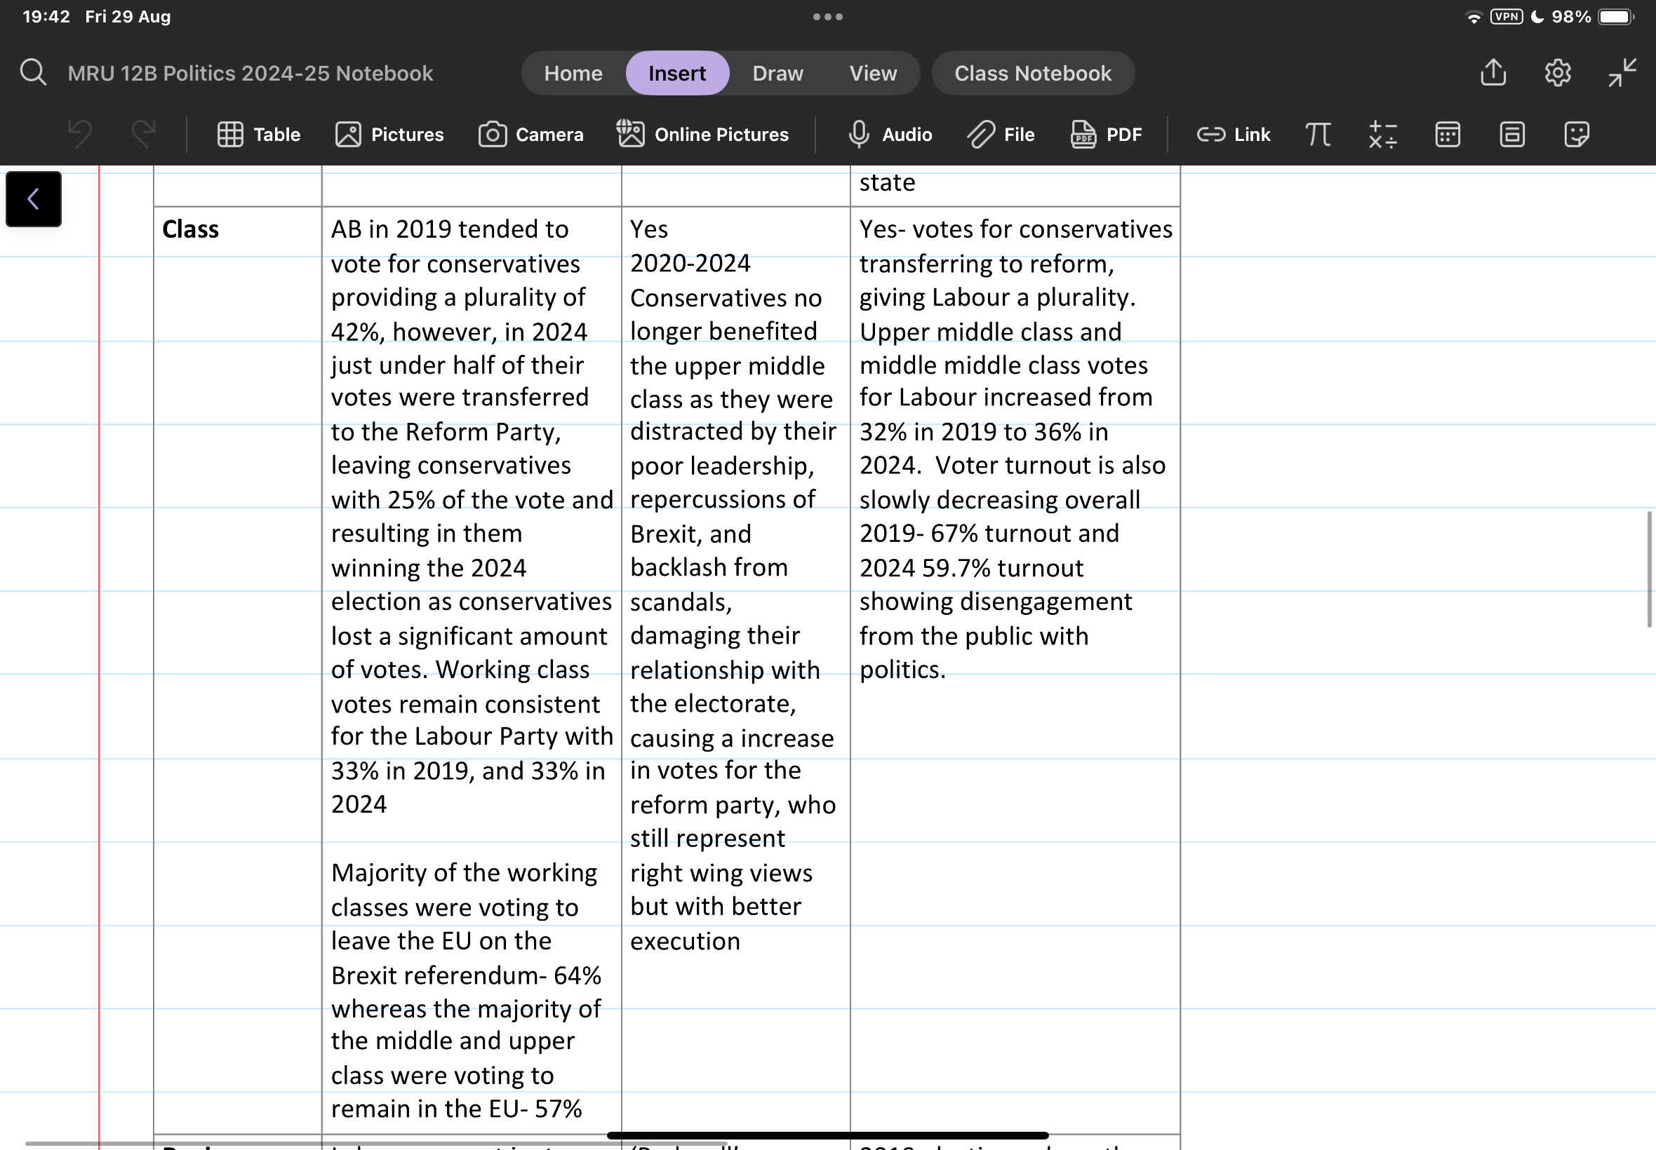The image size is (1656, 1150).
Task: Click 'Brexit referendum- 64%' line
Action: point(466,975)
